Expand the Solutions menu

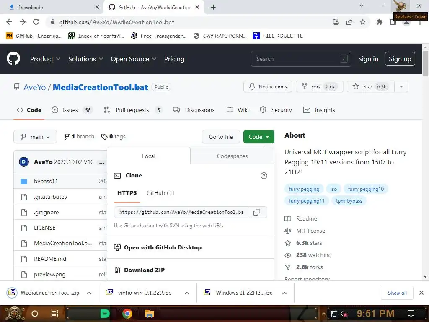(85, 59)
